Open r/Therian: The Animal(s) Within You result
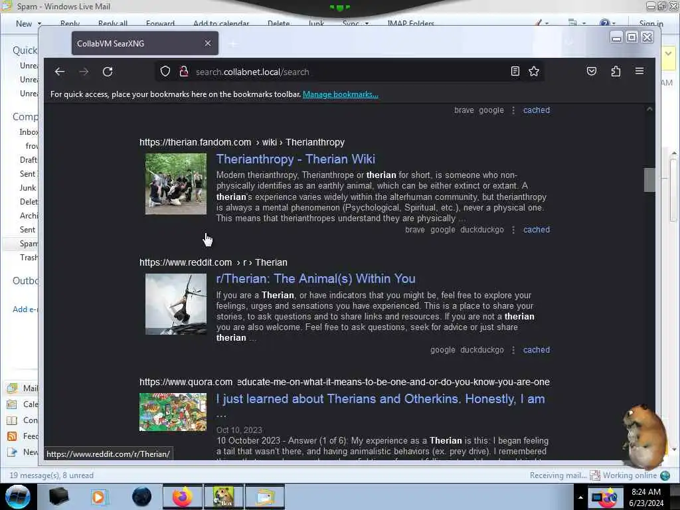 click(315, 279)
